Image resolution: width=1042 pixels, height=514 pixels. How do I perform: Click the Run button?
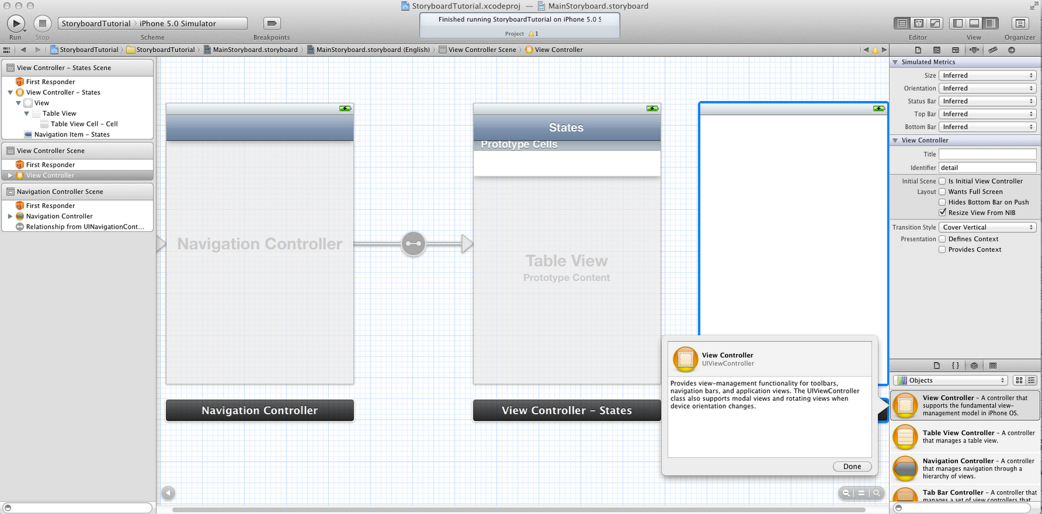click(x=16, y=23)
